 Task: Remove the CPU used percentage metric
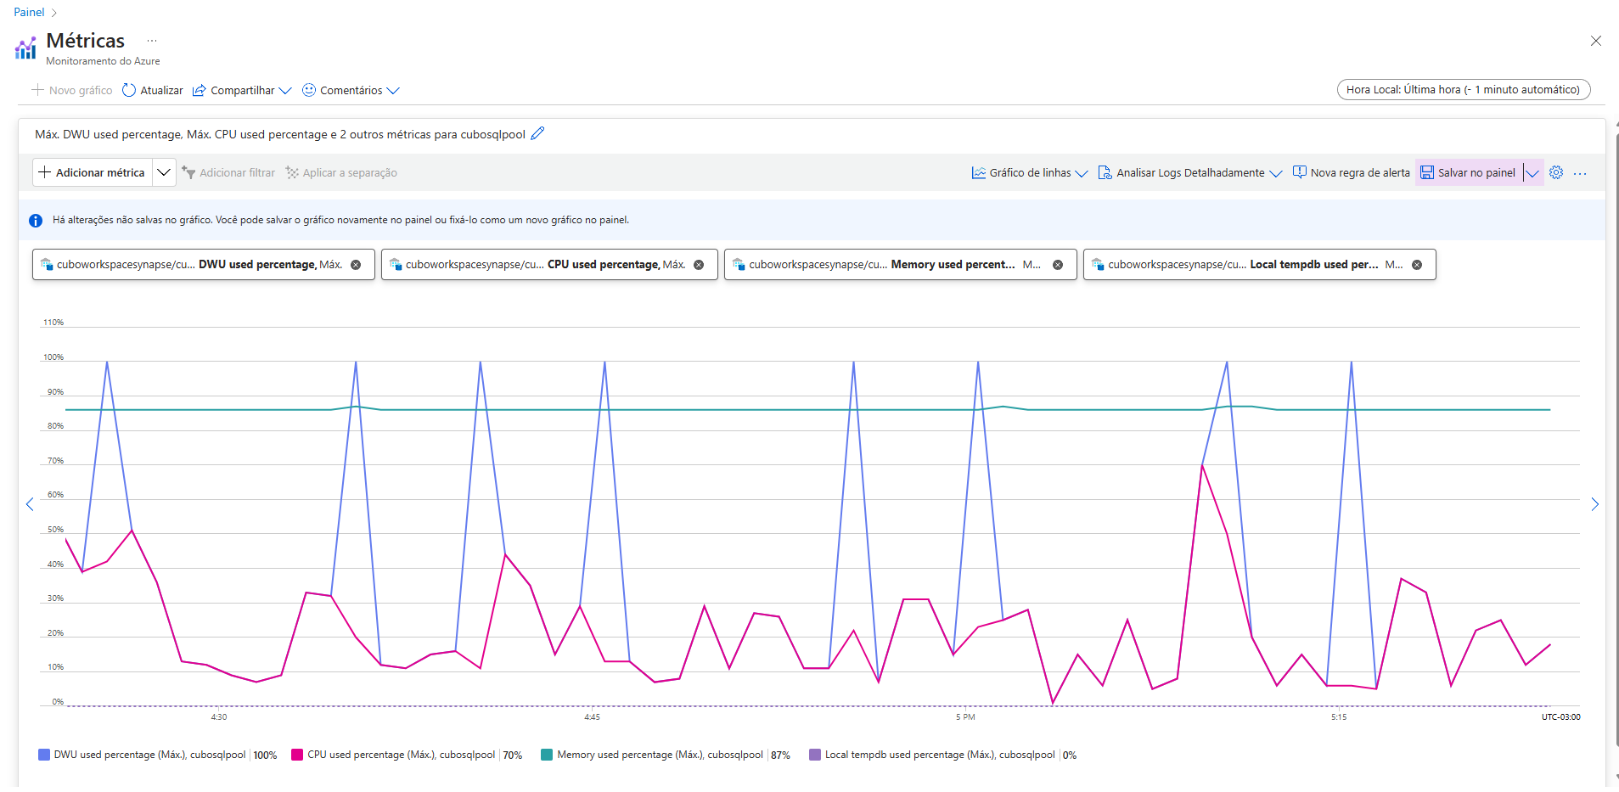(x=699, y=265)
